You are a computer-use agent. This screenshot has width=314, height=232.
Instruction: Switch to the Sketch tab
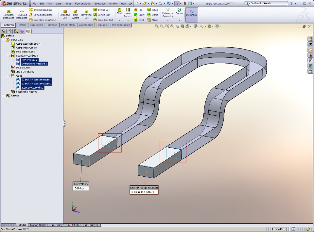[22, 25]
